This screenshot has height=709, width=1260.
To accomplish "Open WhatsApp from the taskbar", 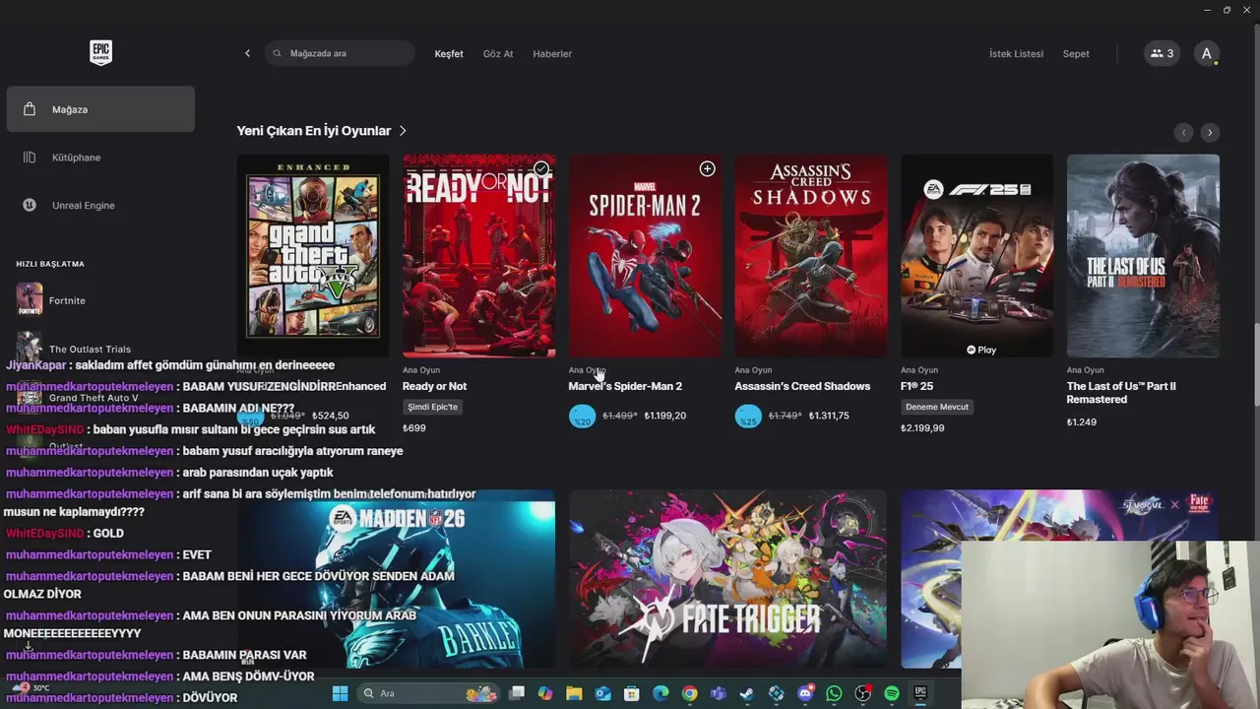I will [x=834, y=693].
